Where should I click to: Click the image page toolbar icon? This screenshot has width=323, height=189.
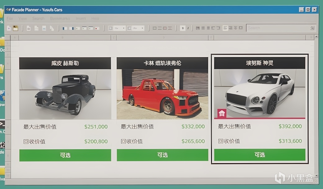(x=44, y=28)
